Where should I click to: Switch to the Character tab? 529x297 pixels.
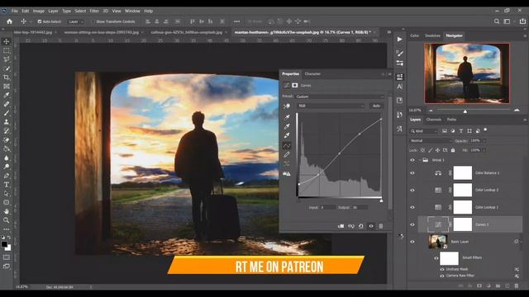click(x=312, y=73)
